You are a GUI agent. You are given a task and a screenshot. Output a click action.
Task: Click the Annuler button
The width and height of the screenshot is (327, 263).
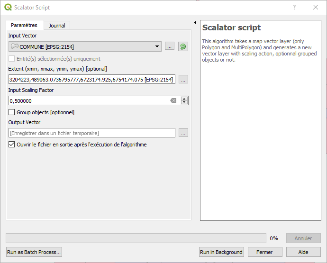(x=303, y=238)
